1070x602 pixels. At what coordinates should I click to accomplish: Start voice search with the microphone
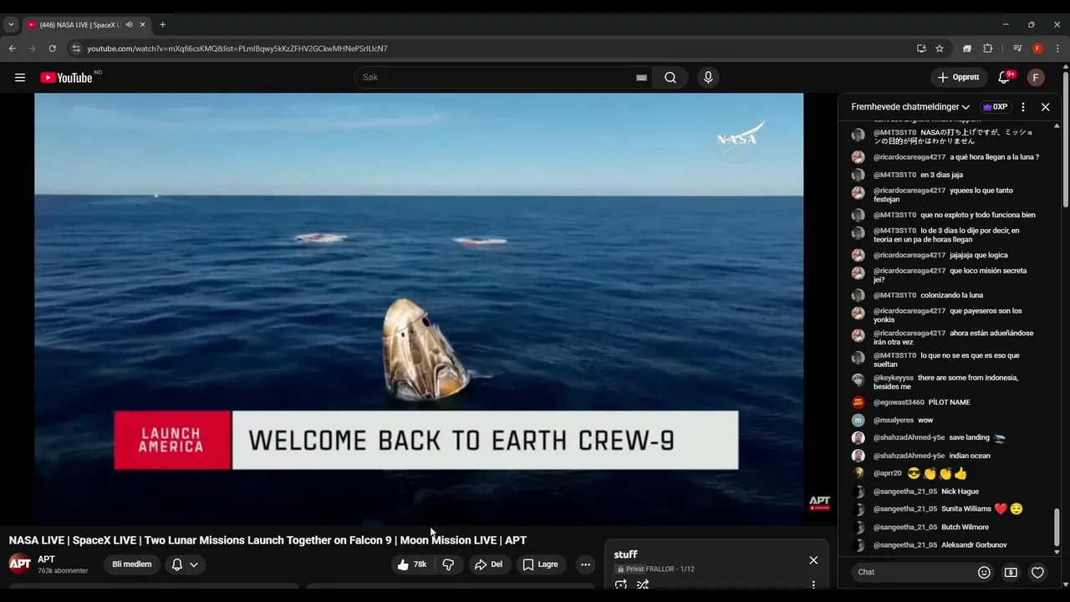pyautogui.click(x=708, y=78)
